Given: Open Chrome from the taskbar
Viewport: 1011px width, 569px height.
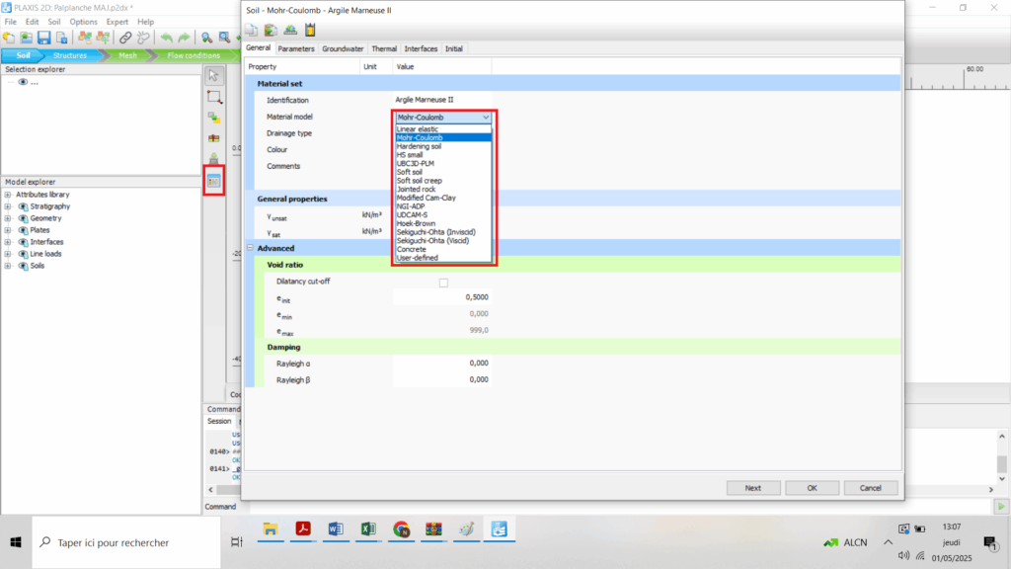Looking at the screenshot, I should pyautogui.click(x=401, y=529).
